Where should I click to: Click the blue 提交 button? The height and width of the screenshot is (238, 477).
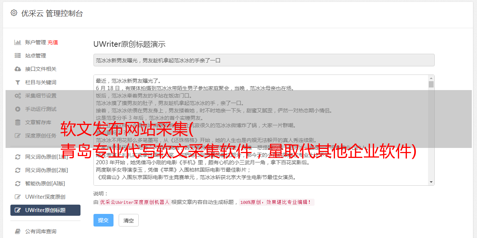(x=103, y=220)
